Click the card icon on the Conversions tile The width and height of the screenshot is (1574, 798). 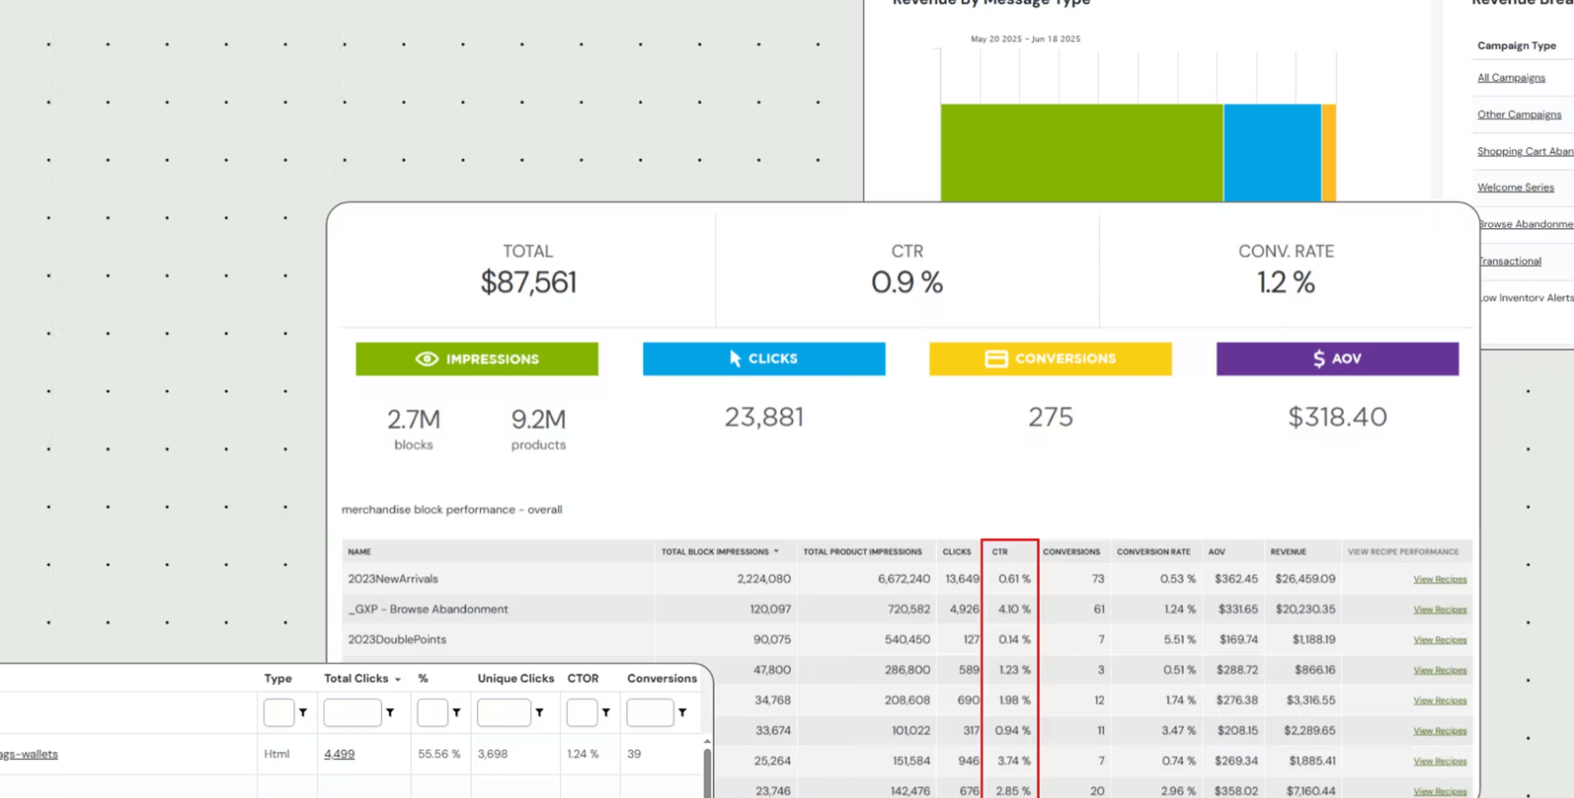coord(996,359)
